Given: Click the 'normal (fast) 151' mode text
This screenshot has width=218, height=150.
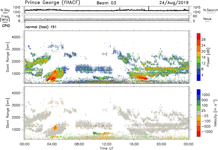Looking at the screenshot, I should (41, 27).
